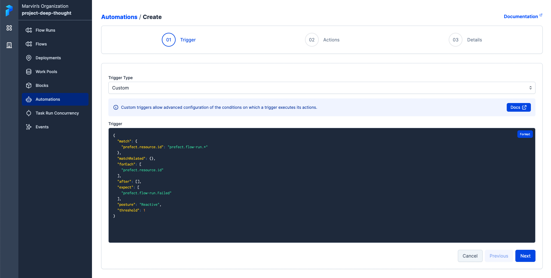Image resolution: width=551 pixels, height=278 pixels.
Task: Click the Task Run Concurrency icon
Action: [29, 113]
